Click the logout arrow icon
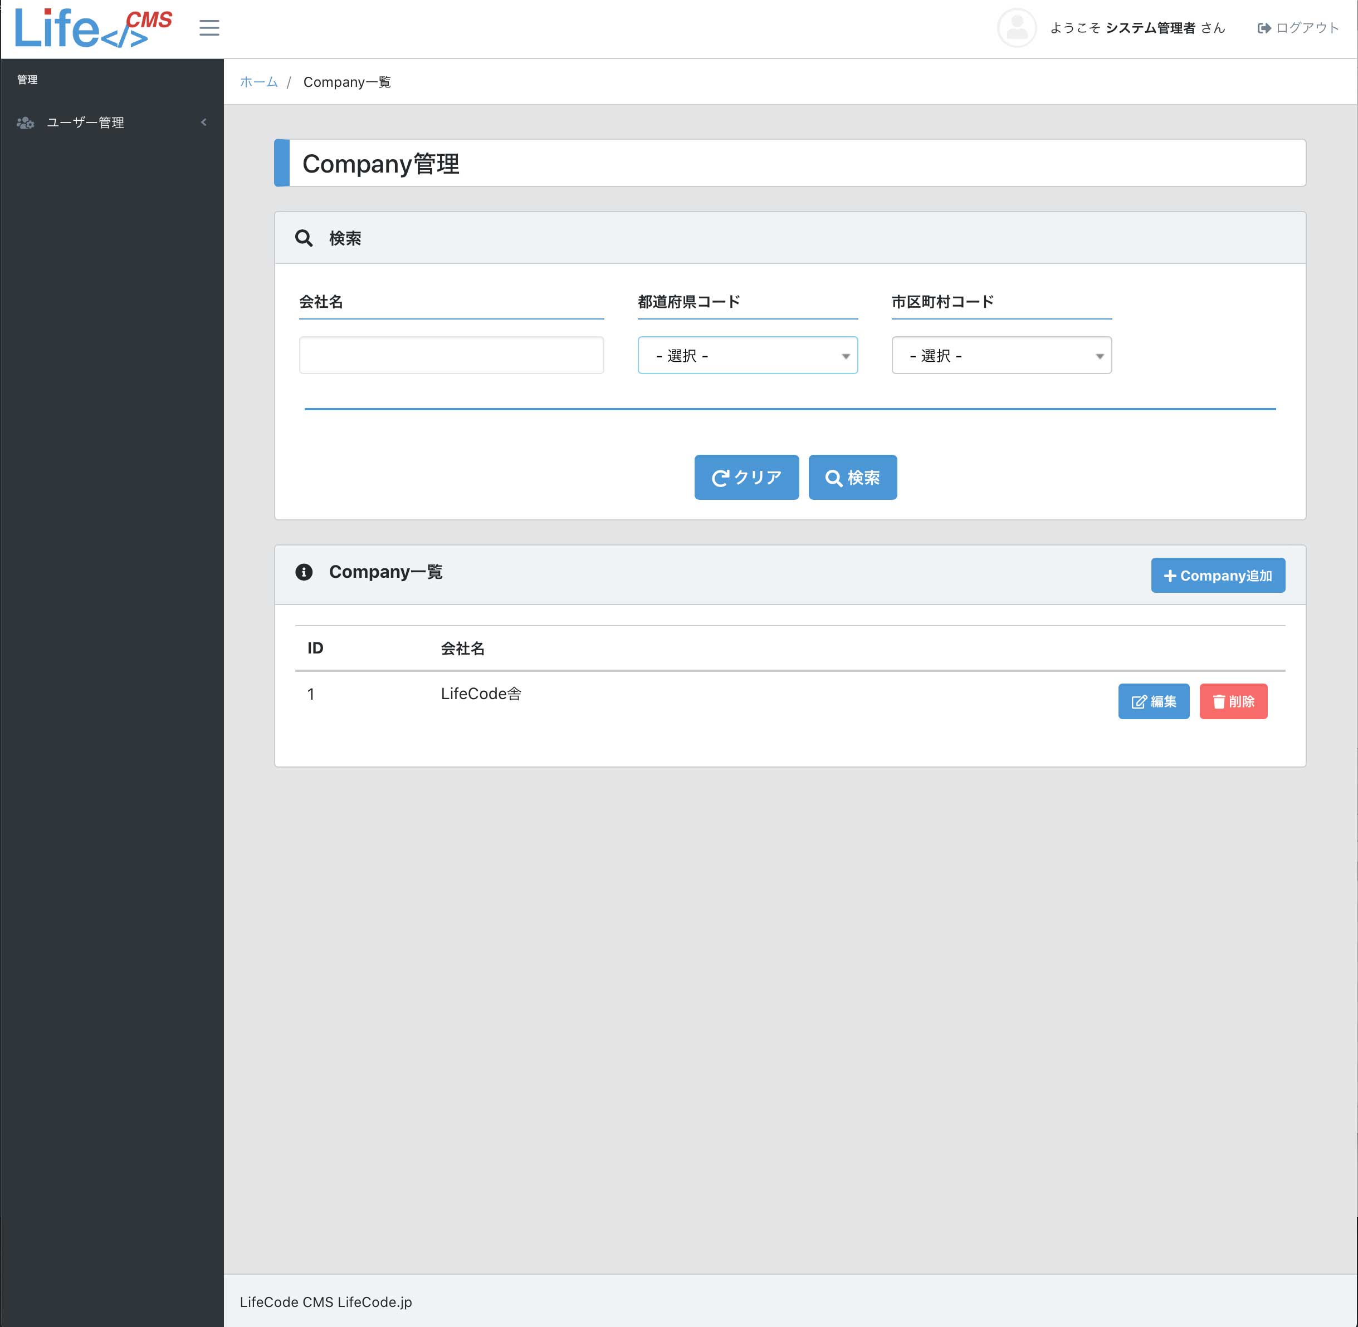The height and width of the screenshot is (1327, 1358). [1264, 28]
